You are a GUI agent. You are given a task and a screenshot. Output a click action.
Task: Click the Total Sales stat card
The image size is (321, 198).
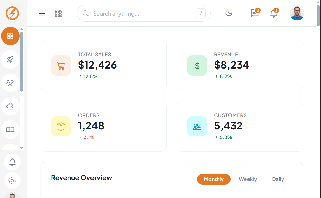coord(104,65)
